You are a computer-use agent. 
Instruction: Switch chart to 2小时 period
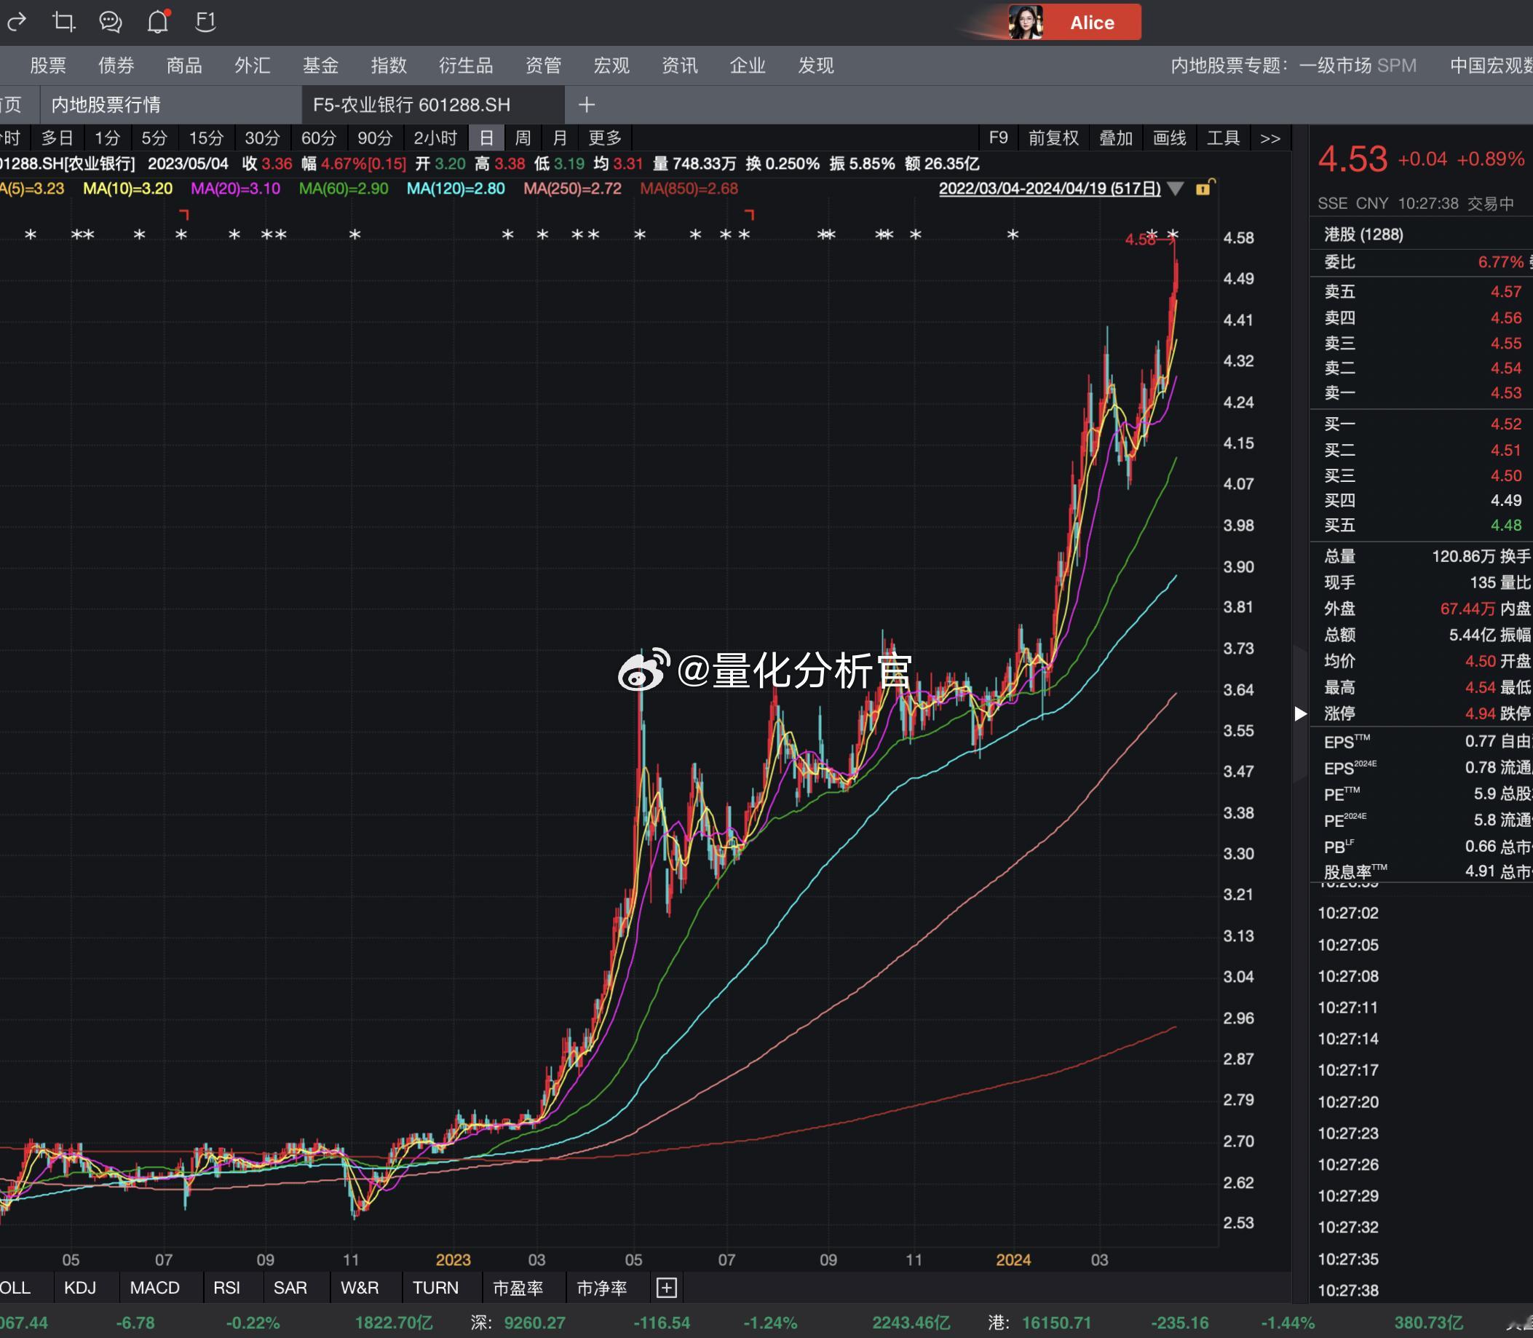435,138
